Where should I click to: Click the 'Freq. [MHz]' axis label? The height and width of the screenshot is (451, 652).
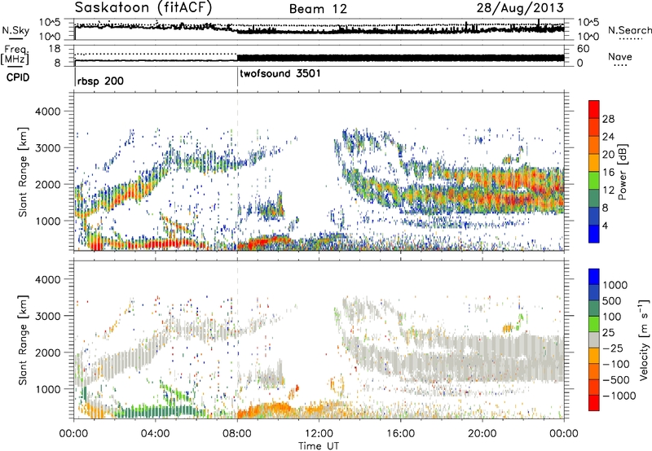[x=15, y=55]
